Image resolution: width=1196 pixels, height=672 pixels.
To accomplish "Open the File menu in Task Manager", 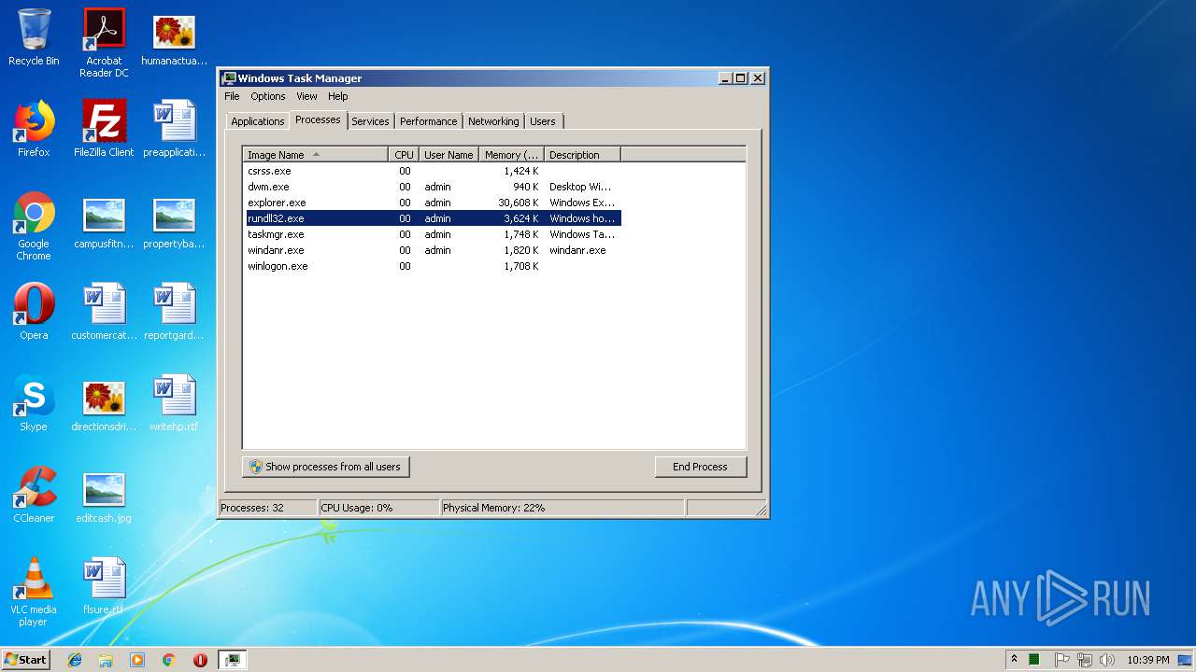I will [x=232, y=96].
